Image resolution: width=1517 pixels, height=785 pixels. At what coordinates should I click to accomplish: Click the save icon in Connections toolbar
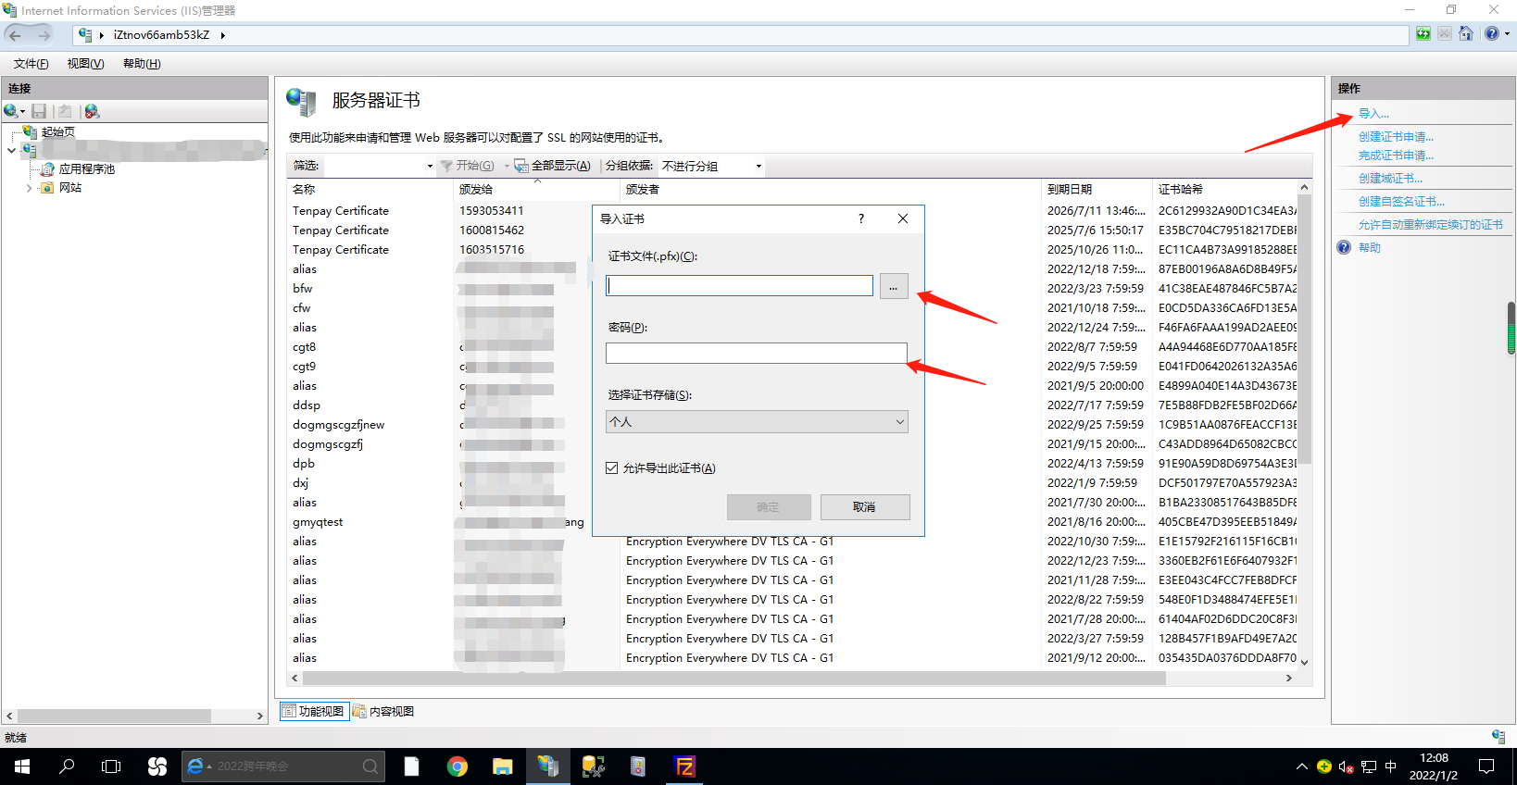39,111
